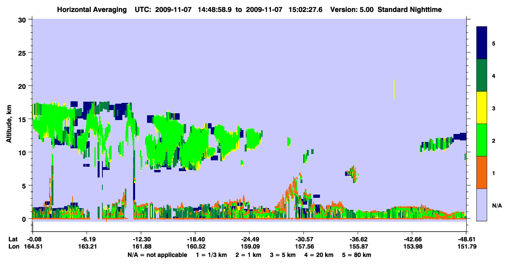Screen dimensions: 518x266
Task: Click the longitude value '161.88'
Action: coord(141,246)
